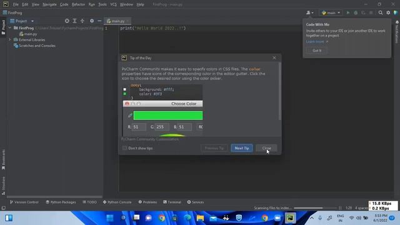This screenshot has width=400, height=225.
Task: Open the Refactor menu
Action: point(78,4)
